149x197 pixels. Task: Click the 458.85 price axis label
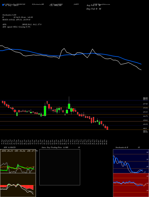coord(145,112)
